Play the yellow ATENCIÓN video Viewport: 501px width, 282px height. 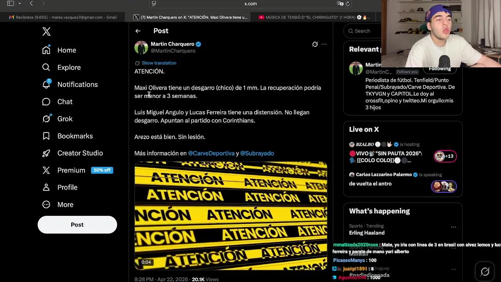point(231,216)
